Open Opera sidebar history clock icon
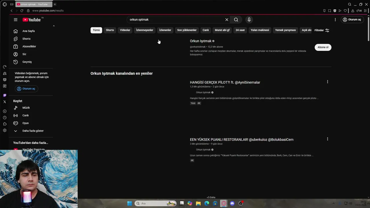This screenshot has width=370, height=208. tap(5, 118)
